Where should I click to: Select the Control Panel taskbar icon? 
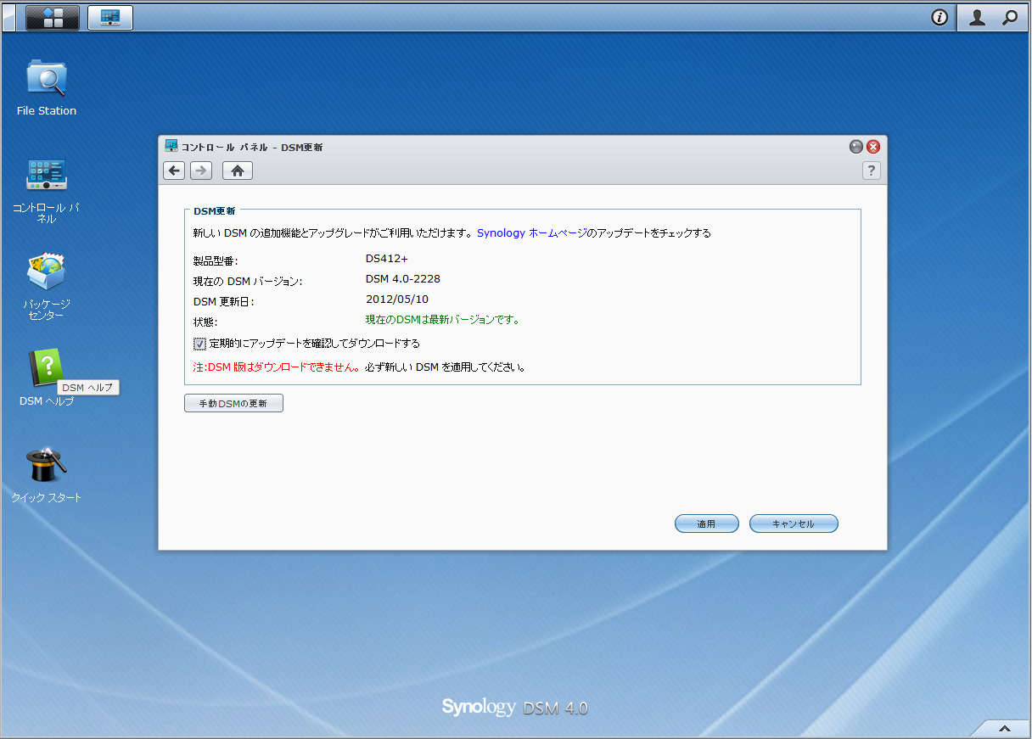tap(110, 17)
